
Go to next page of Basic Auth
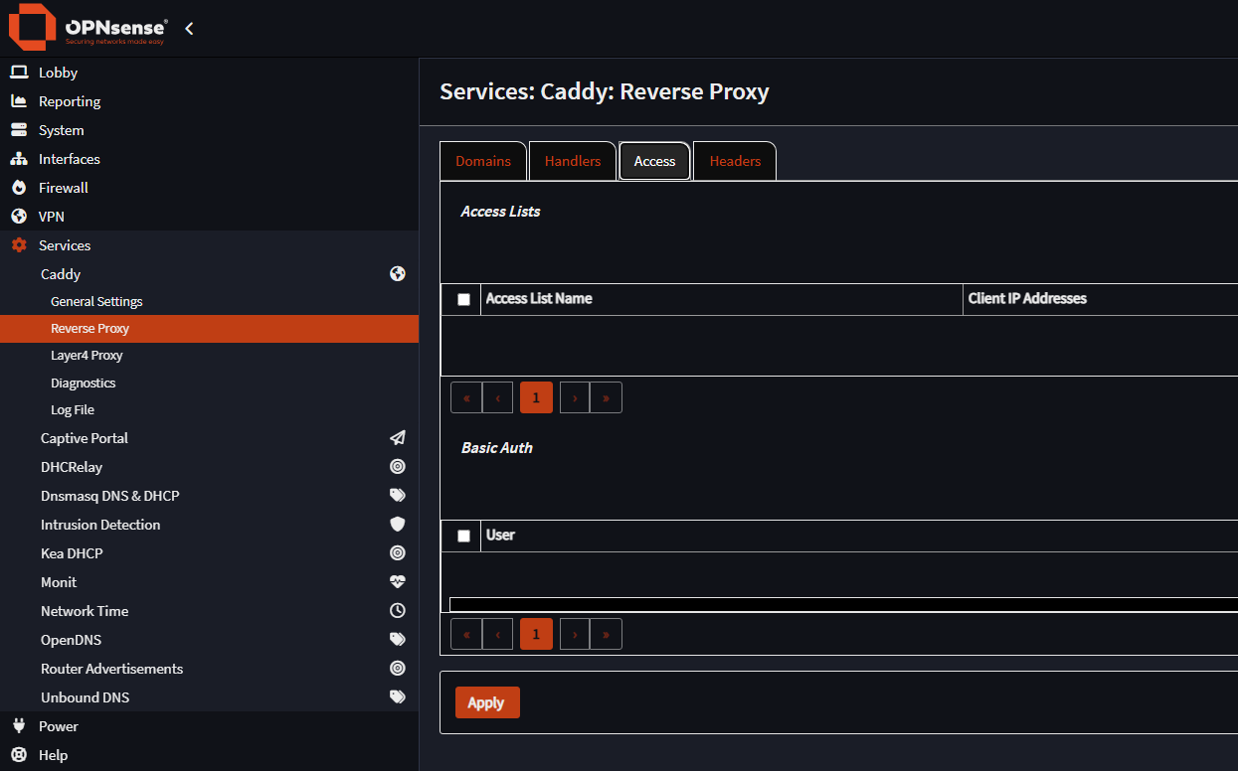pyautogui.click(x=575, y=634)
